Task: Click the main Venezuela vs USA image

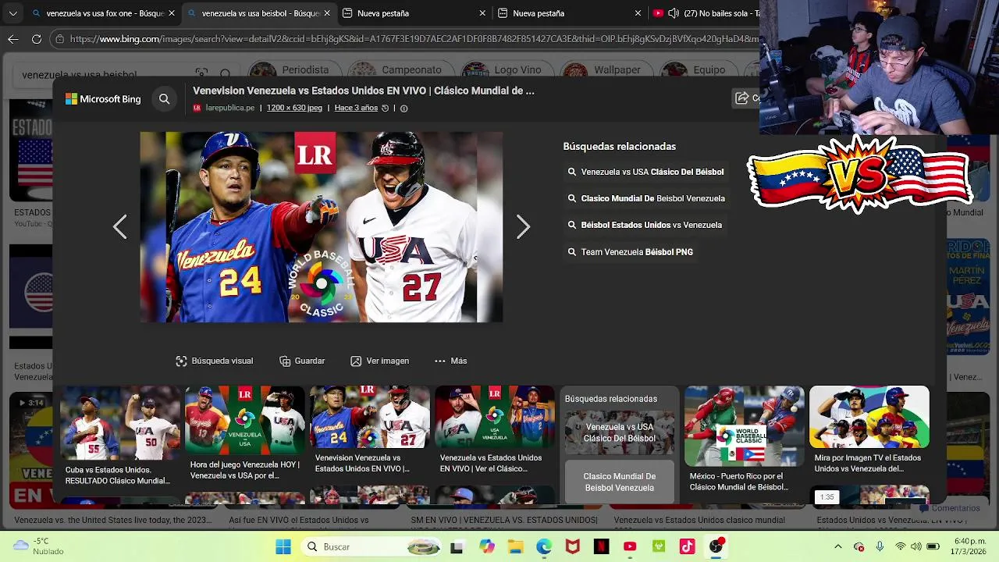Action: click(322, 227)
